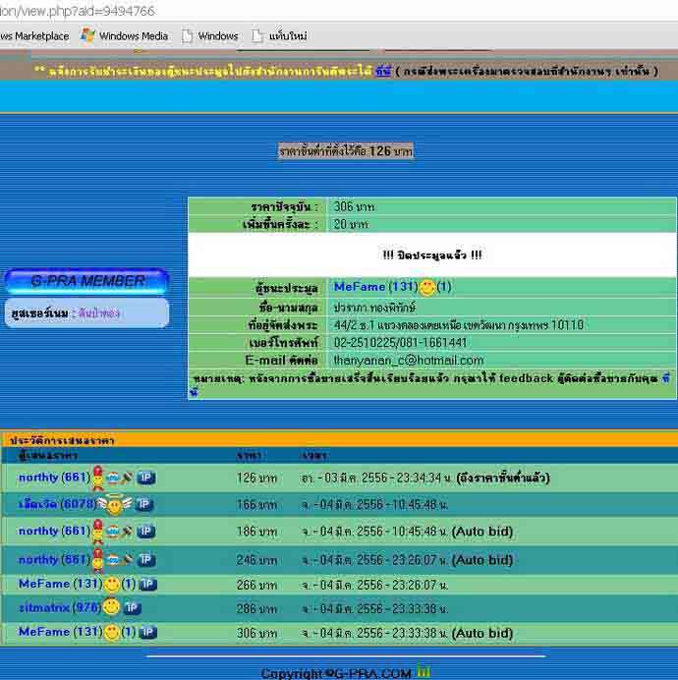Viewport: 678px width, 680px height.
Task: Click the medal icon in the 126 baht row
Action: click(98, 478)
